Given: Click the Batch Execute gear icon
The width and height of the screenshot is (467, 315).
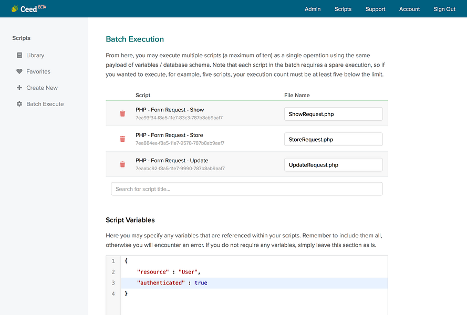Looking at the screenshot, I should coord(19,104).
